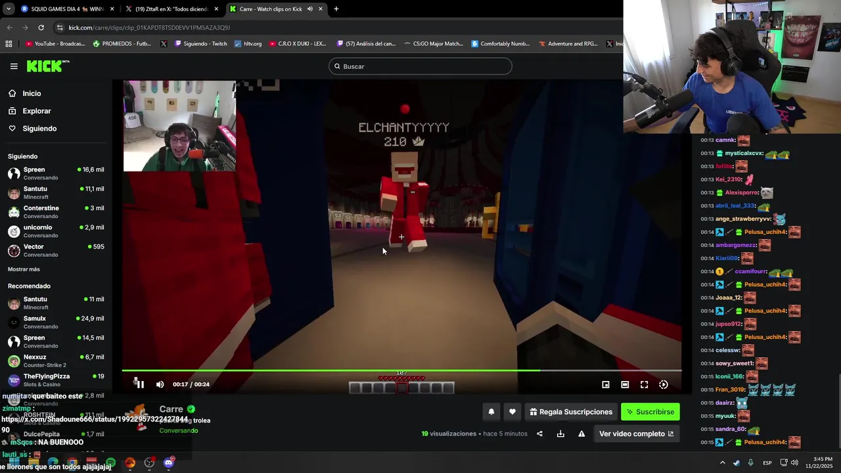Open followed channel Conterstine
The image size is (841, 473).
tap(56, 212)
